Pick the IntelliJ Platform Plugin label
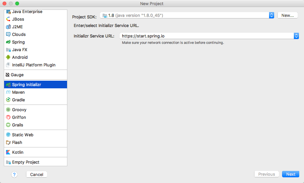This screenshot has height=183, width=304. 34,65
